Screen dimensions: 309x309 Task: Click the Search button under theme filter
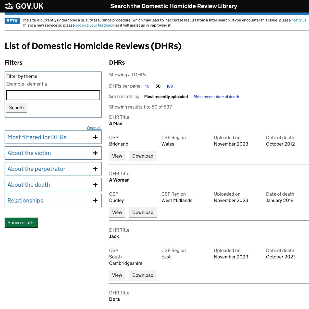click(16, 108)
